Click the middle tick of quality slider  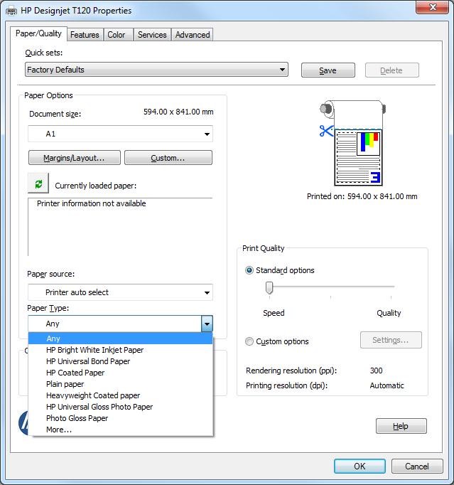pyautogui.click(x=330, y=297)
